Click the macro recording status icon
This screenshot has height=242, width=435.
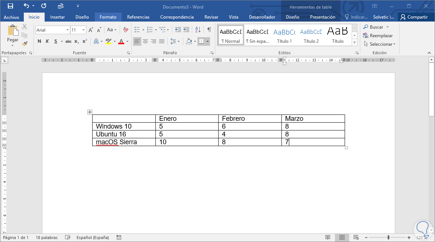coord(119,237)
